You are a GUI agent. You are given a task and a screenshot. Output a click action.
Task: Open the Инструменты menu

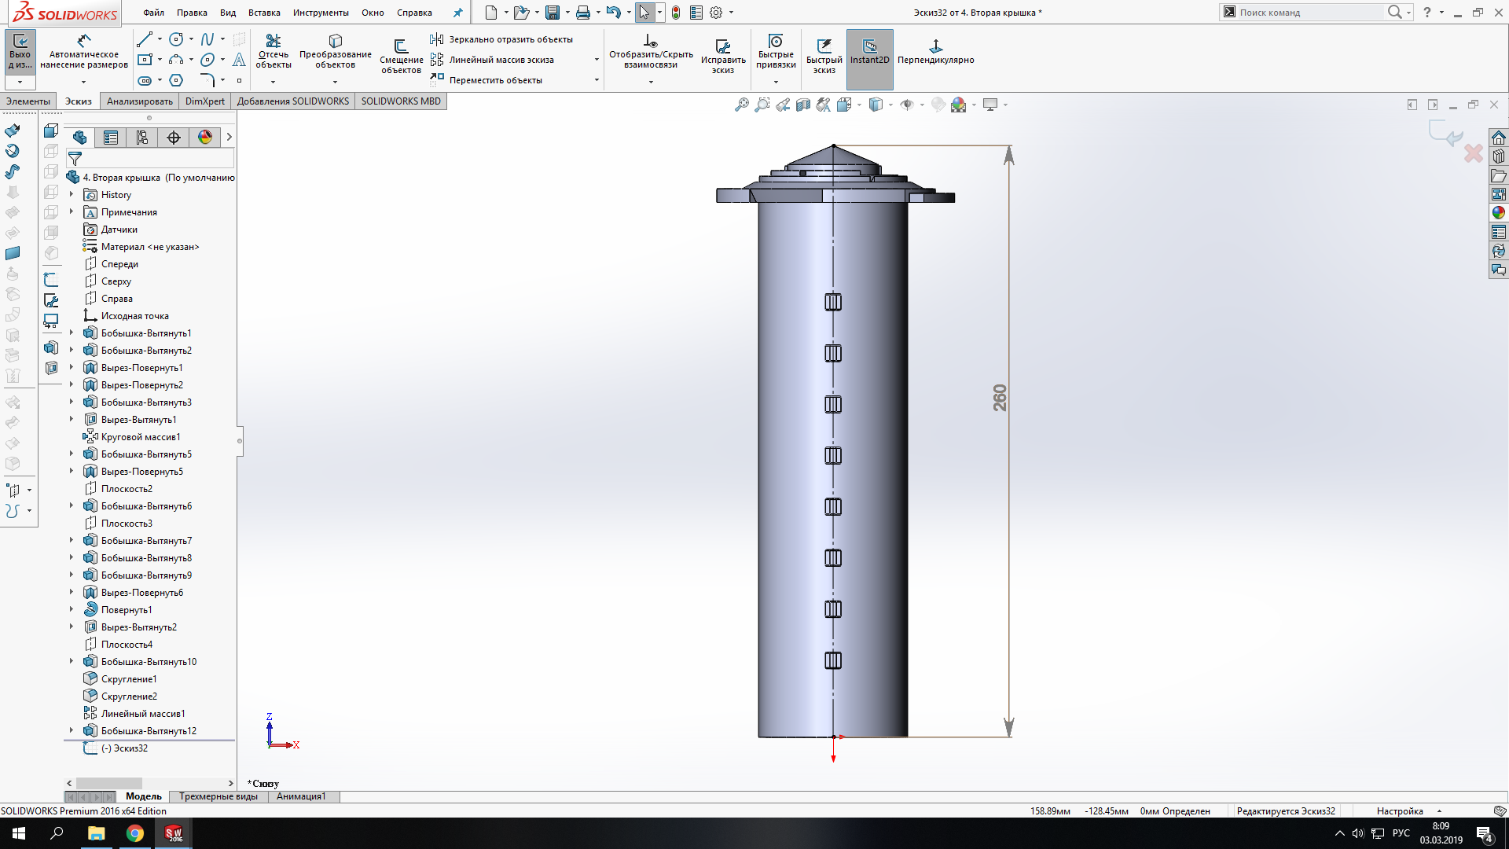321,13
